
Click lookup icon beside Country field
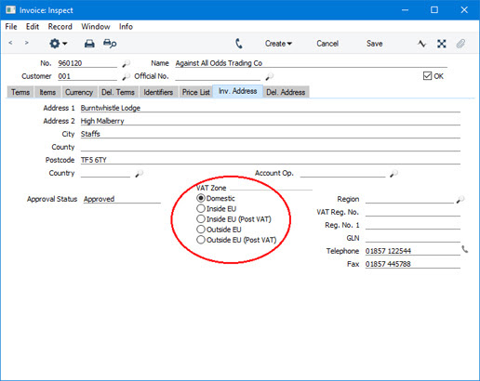click(x=139, y=174)
